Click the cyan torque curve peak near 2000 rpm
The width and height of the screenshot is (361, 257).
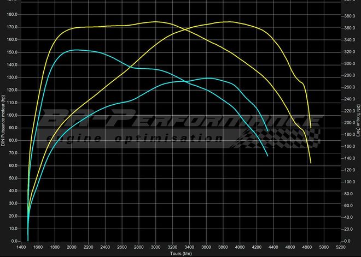pos(75,50)
